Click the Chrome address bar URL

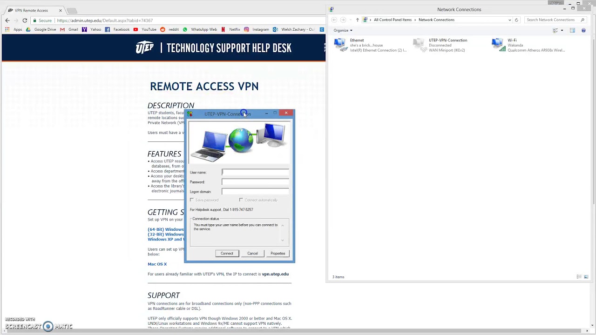coord(105,20)
